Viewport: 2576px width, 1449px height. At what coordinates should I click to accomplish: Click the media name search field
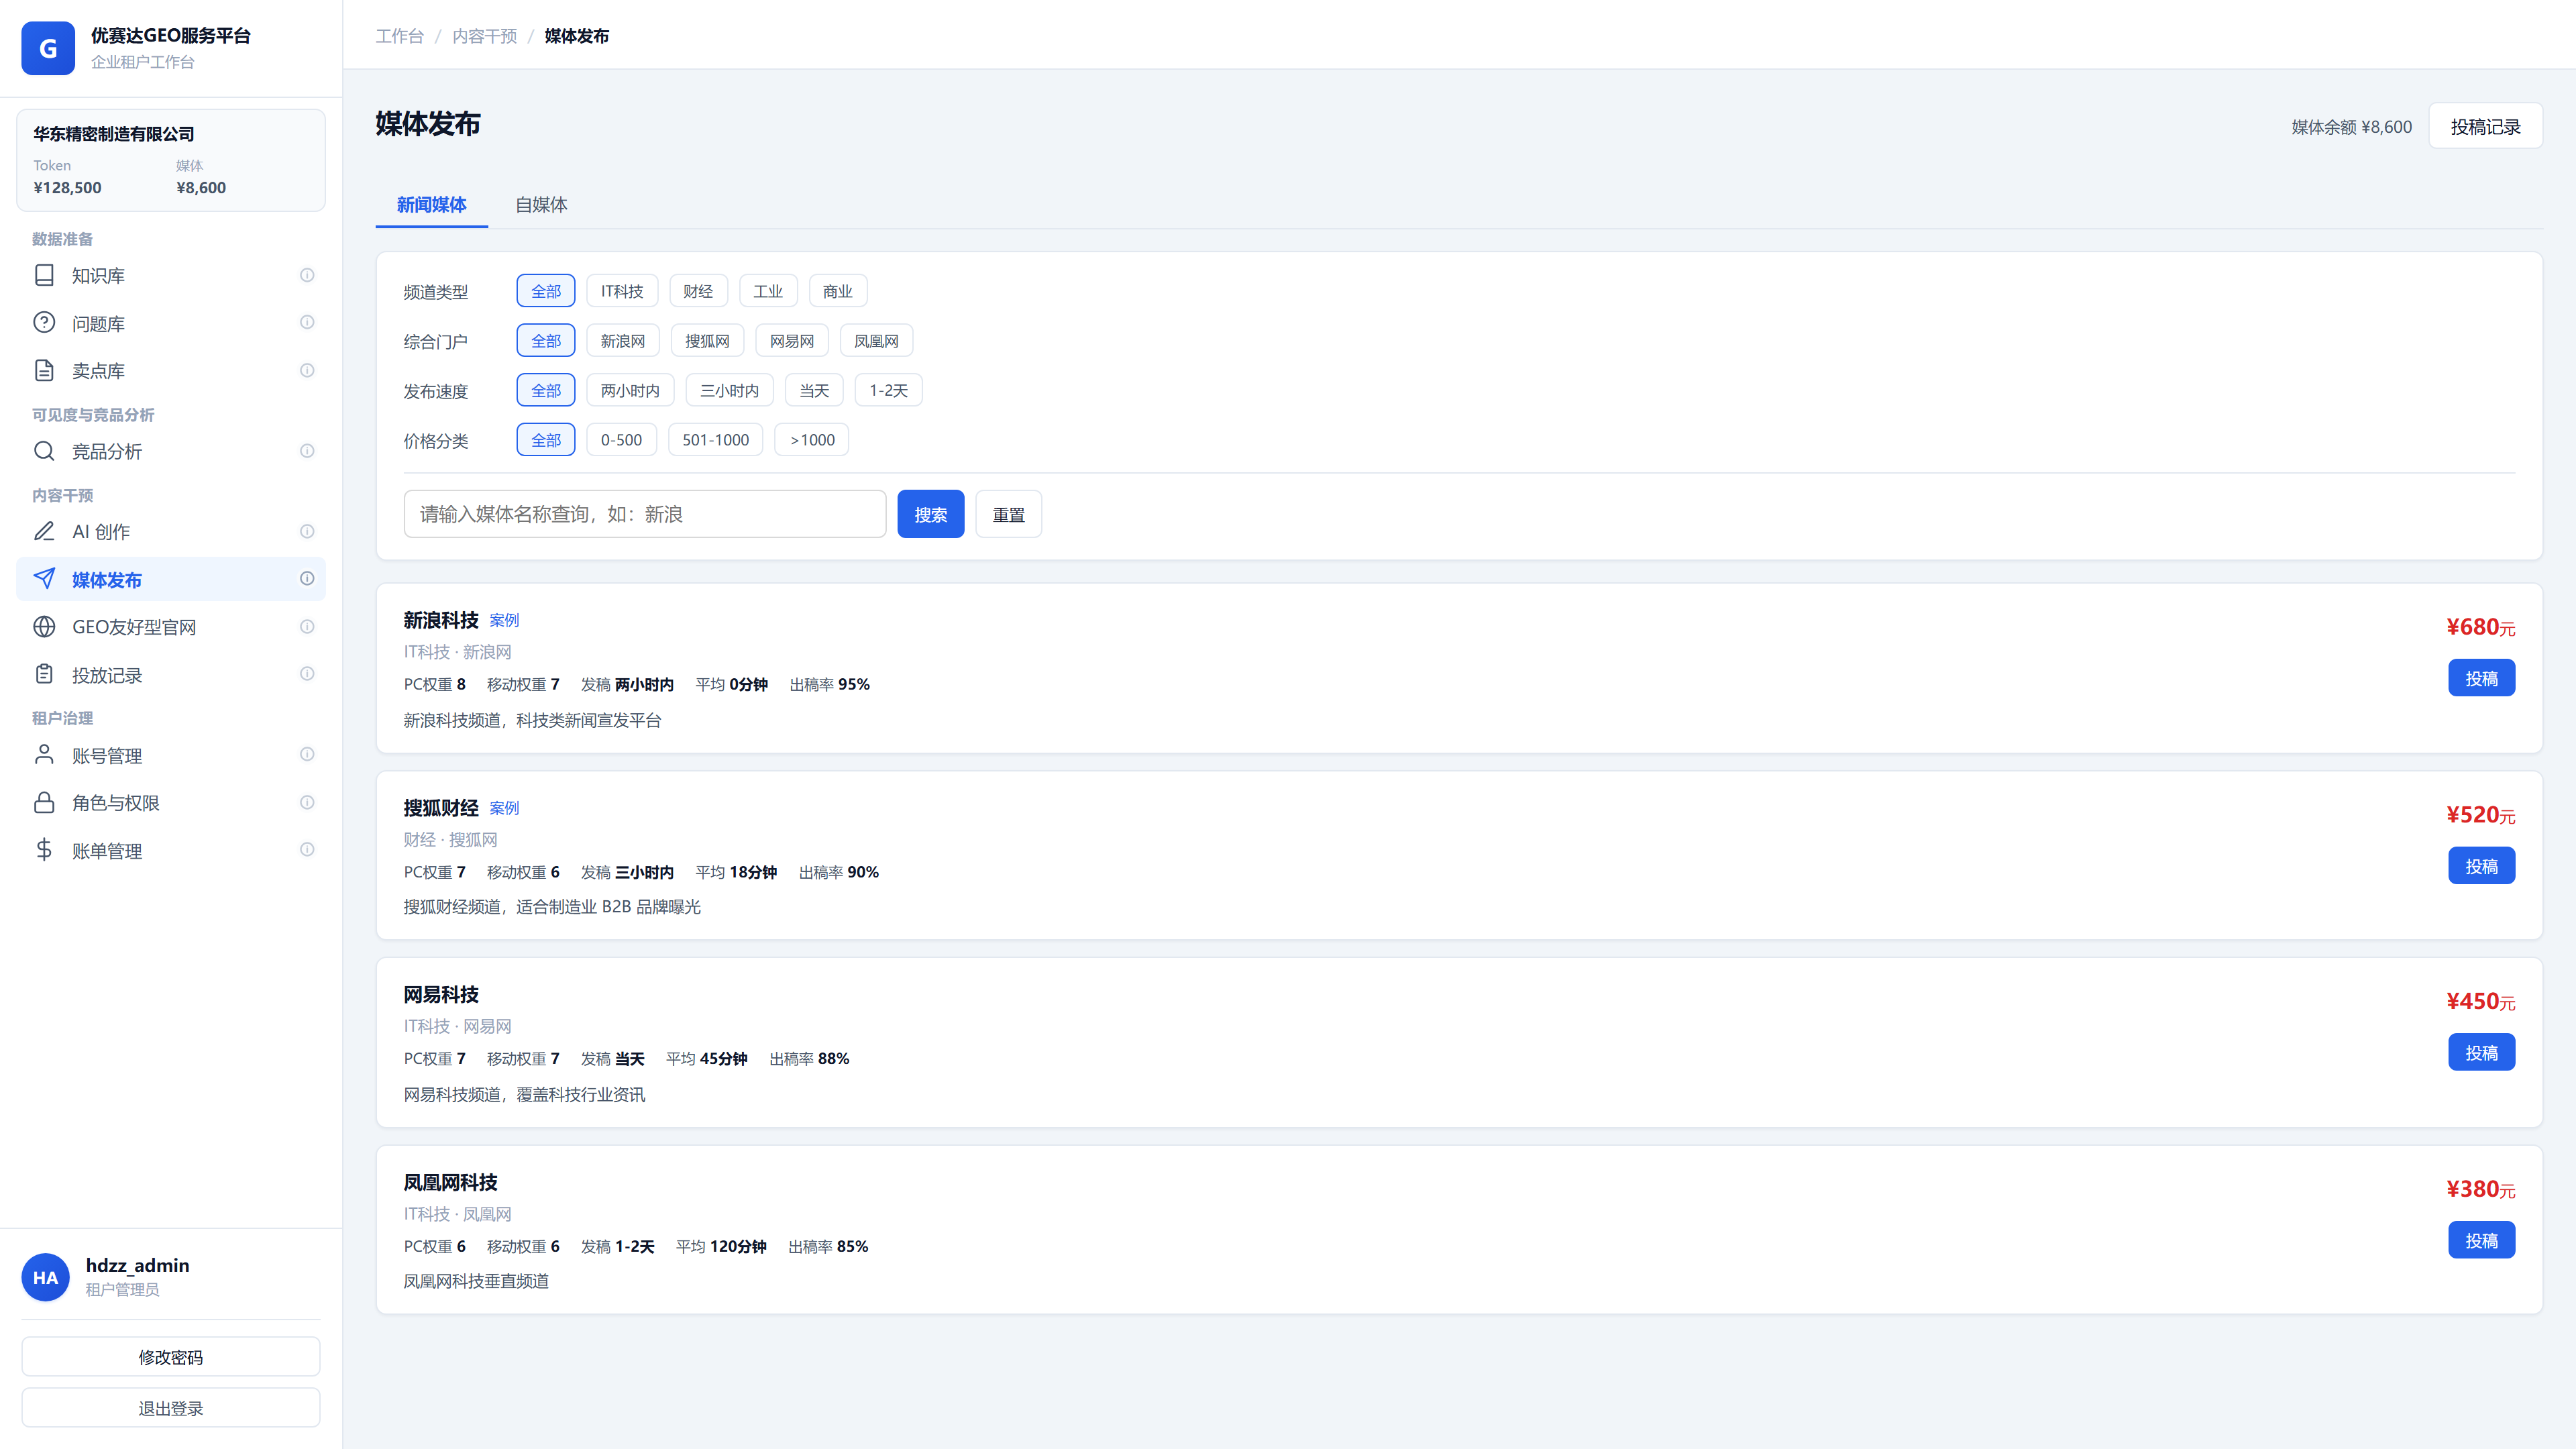point(645,514)
